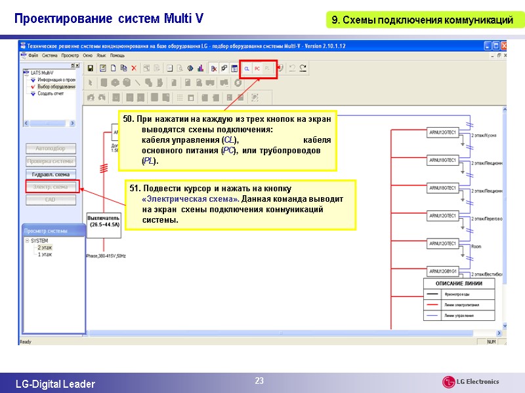Click the print preview magnifier icon
This screenshot has width=525, height=393.
pyautogui.click(x=180, y=69)
